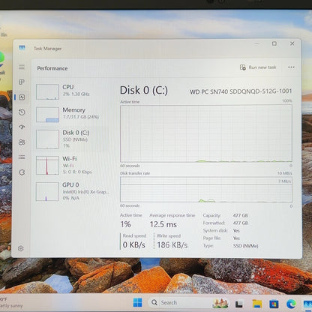
Task: Open the hamburger navigation menu
Action: [22, 67]
